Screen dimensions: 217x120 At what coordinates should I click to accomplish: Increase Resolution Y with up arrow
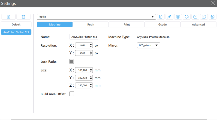[x=91, y=52]
